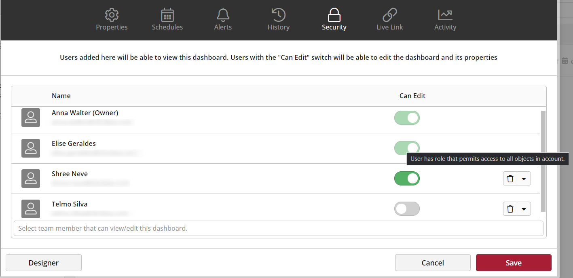This screenshot has height=278, width=573.
Task: Remove Telmo Silva with trash icon
Action: (510, 208)
